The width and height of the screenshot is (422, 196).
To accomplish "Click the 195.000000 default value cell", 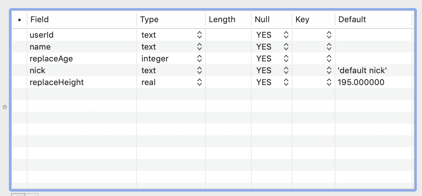I will (361, 82).
